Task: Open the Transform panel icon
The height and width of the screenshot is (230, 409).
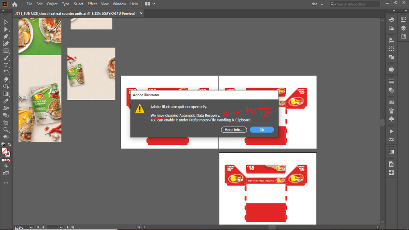Action: (x=391, y=49)
